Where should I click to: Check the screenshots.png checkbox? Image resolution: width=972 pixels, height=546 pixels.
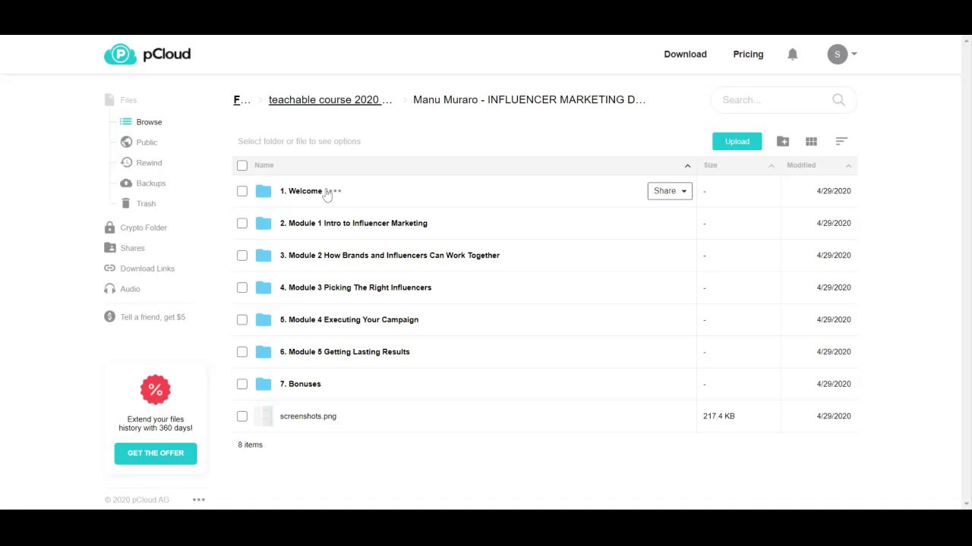242,416
